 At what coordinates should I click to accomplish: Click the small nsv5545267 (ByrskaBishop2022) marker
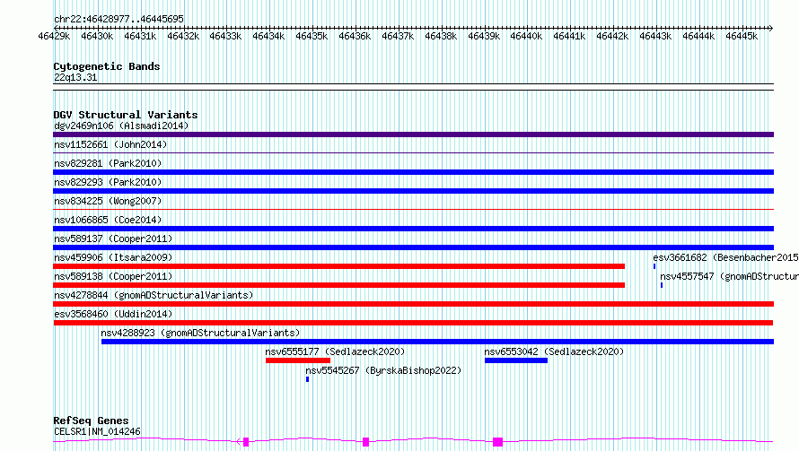(307, 379)
